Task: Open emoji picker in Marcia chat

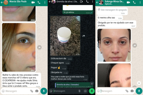Action: (3, 91)
